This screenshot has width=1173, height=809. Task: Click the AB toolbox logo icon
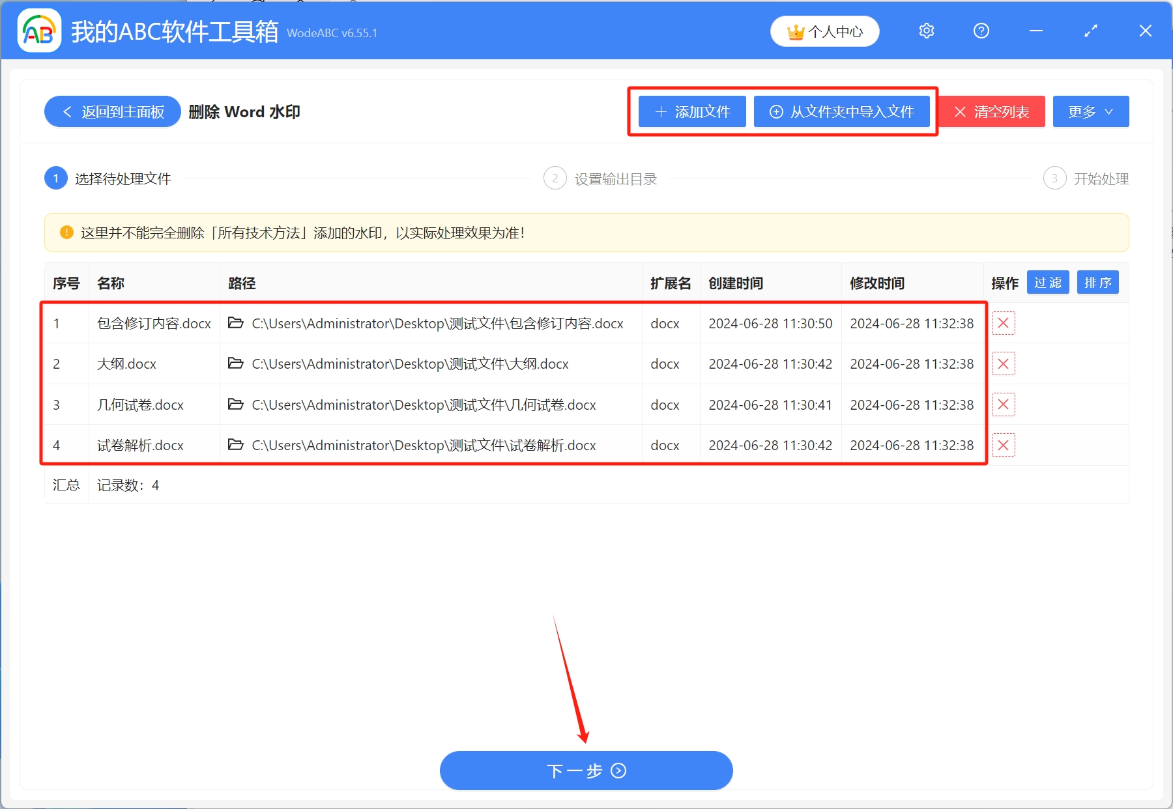click(39, 31)
